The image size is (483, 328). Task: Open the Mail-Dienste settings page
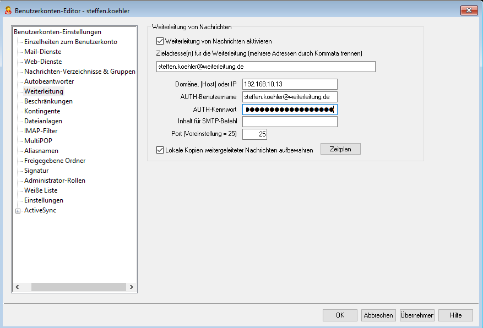pyautogui.click(x=42, y=52)
